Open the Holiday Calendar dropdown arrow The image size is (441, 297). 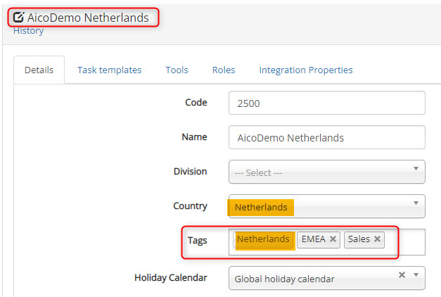pos(415,274)
